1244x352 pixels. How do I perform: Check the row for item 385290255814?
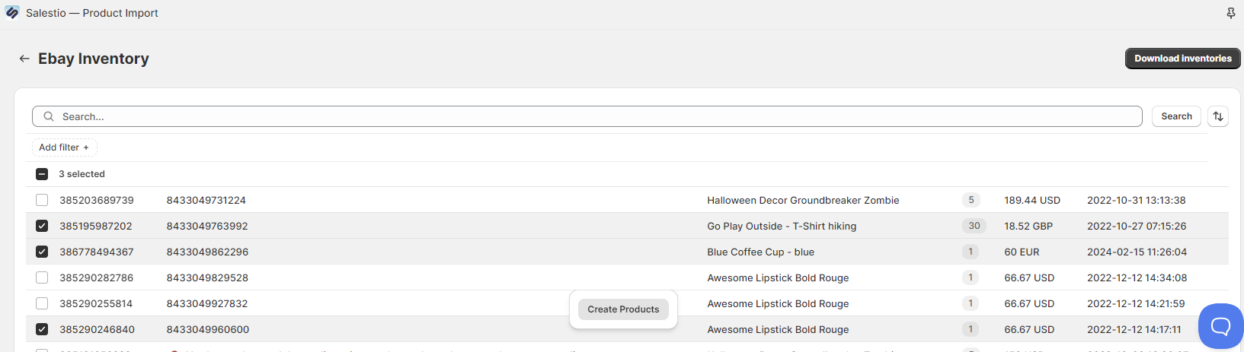(42, 303)
